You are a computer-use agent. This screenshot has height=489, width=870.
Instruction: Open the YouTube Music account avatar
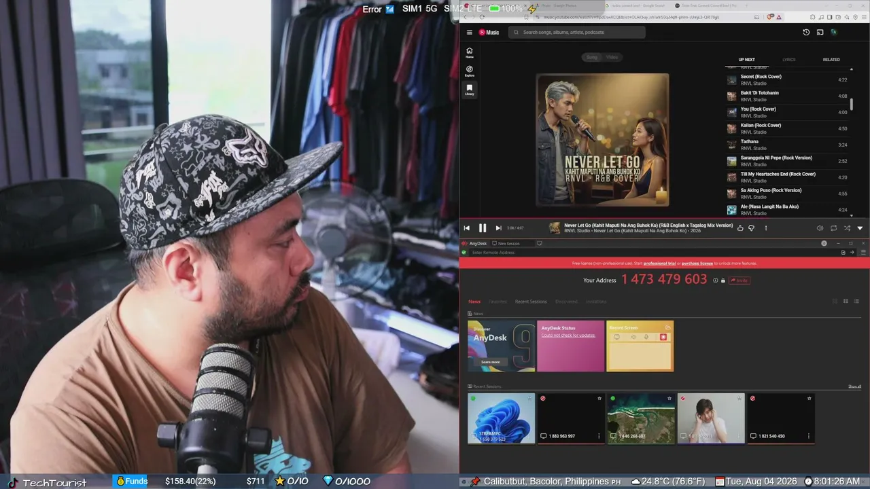(x=833, y=32)
